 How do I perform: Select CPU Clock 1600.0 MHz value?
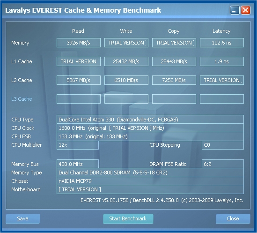(x=150, y=128)
